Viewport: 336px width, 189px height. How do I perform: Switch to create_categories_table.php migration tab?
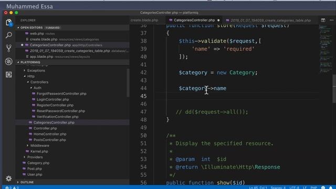[270, 20]
